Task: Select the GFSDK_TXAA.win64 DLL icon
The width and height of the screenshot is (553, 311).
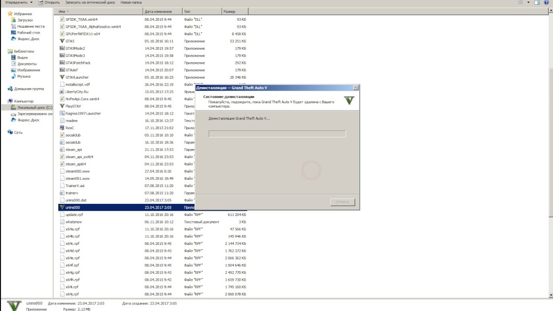Action: click(x=62, y=19)
